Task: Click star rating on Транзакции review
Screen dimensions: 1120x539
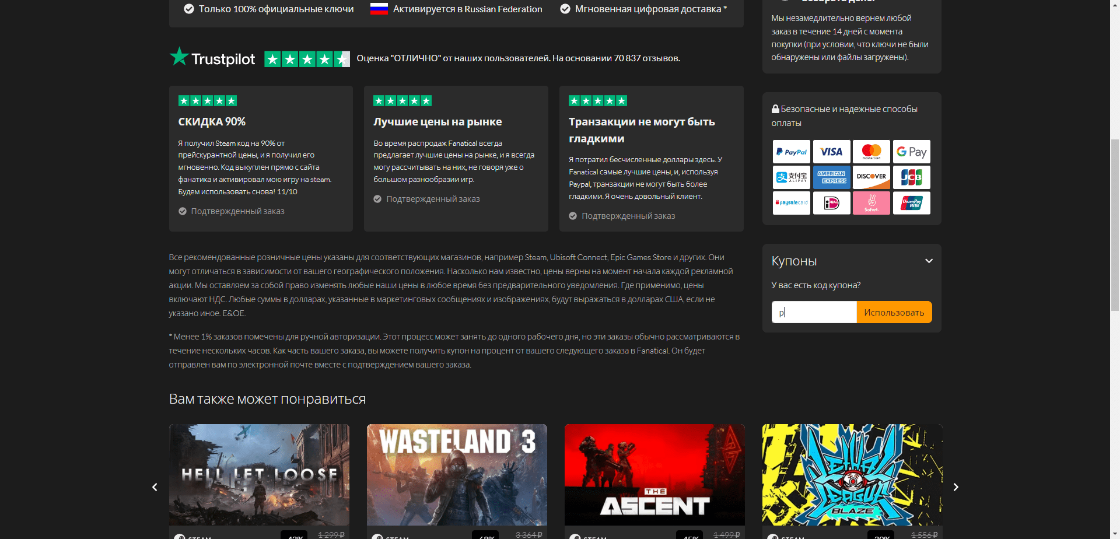Action: pos(598,101)
